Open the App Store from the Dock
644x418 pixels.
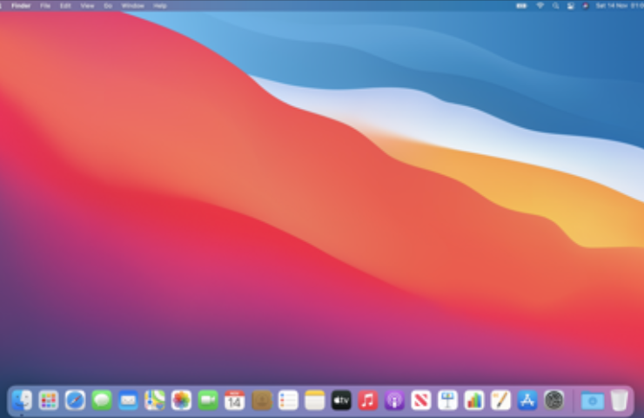click(527, 400)
